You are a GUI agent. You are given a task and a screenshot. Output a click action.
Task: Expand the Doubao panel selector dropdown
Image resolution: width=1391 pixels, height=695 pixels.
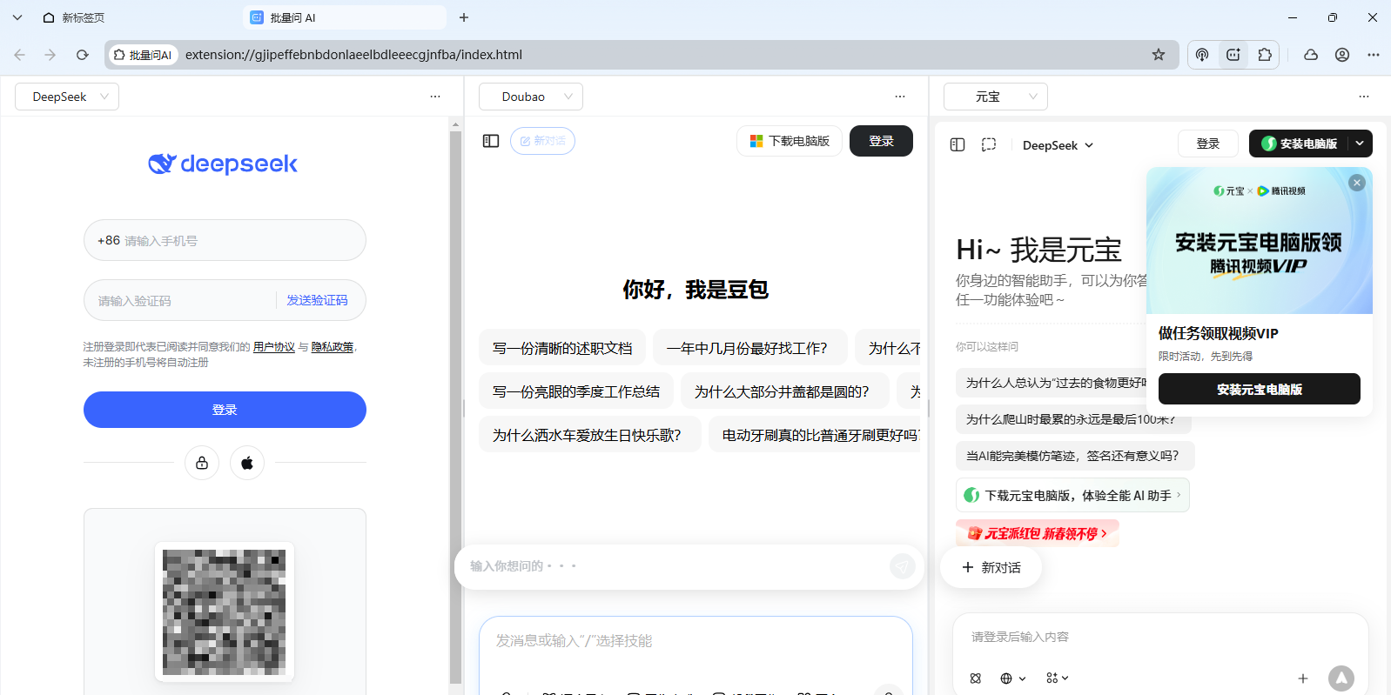pos(531,97)
